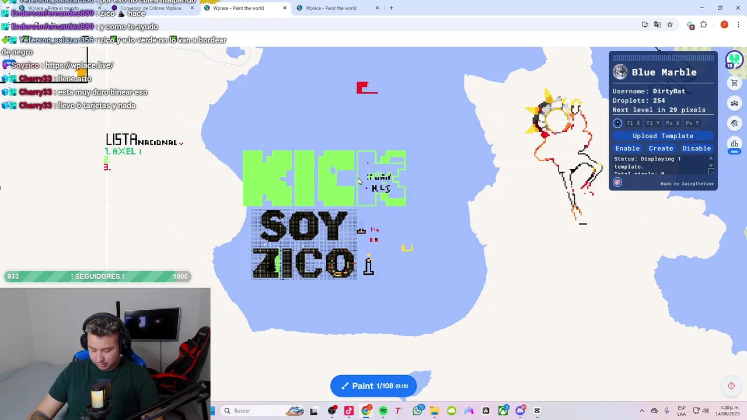Click the SEGUIDORES follower goal progress bar
Screen dimensions: 747x420
(x=97, y=276)
